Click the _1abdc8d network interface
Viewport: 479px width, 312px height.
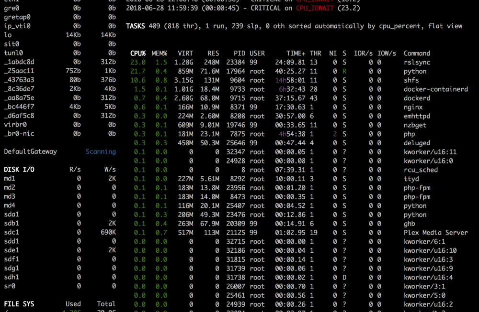19,62
